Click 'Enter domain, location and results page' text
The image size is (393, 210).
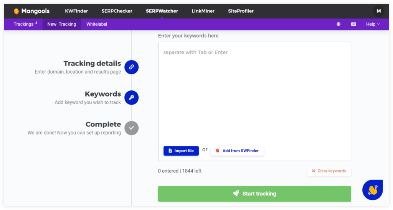tap(78, 72)
